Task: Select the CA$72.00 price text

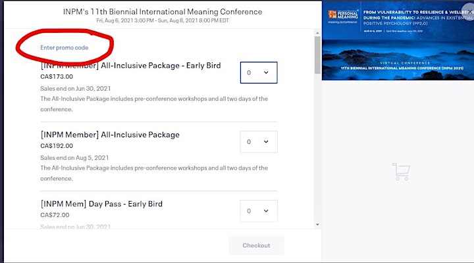Action: (x=55, y=215)
